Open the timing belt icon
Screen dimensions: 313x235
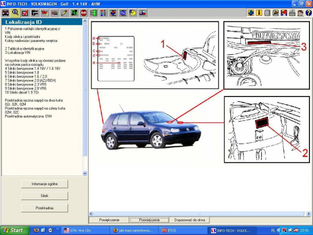(55, 13)
